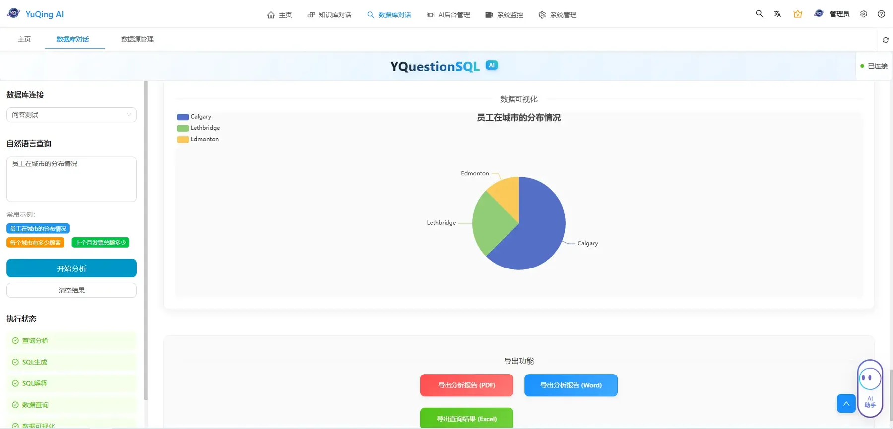The image size is (893, 429).
Task: Open AI后台管理 in top navigation
Action: [x=448, y=15]
